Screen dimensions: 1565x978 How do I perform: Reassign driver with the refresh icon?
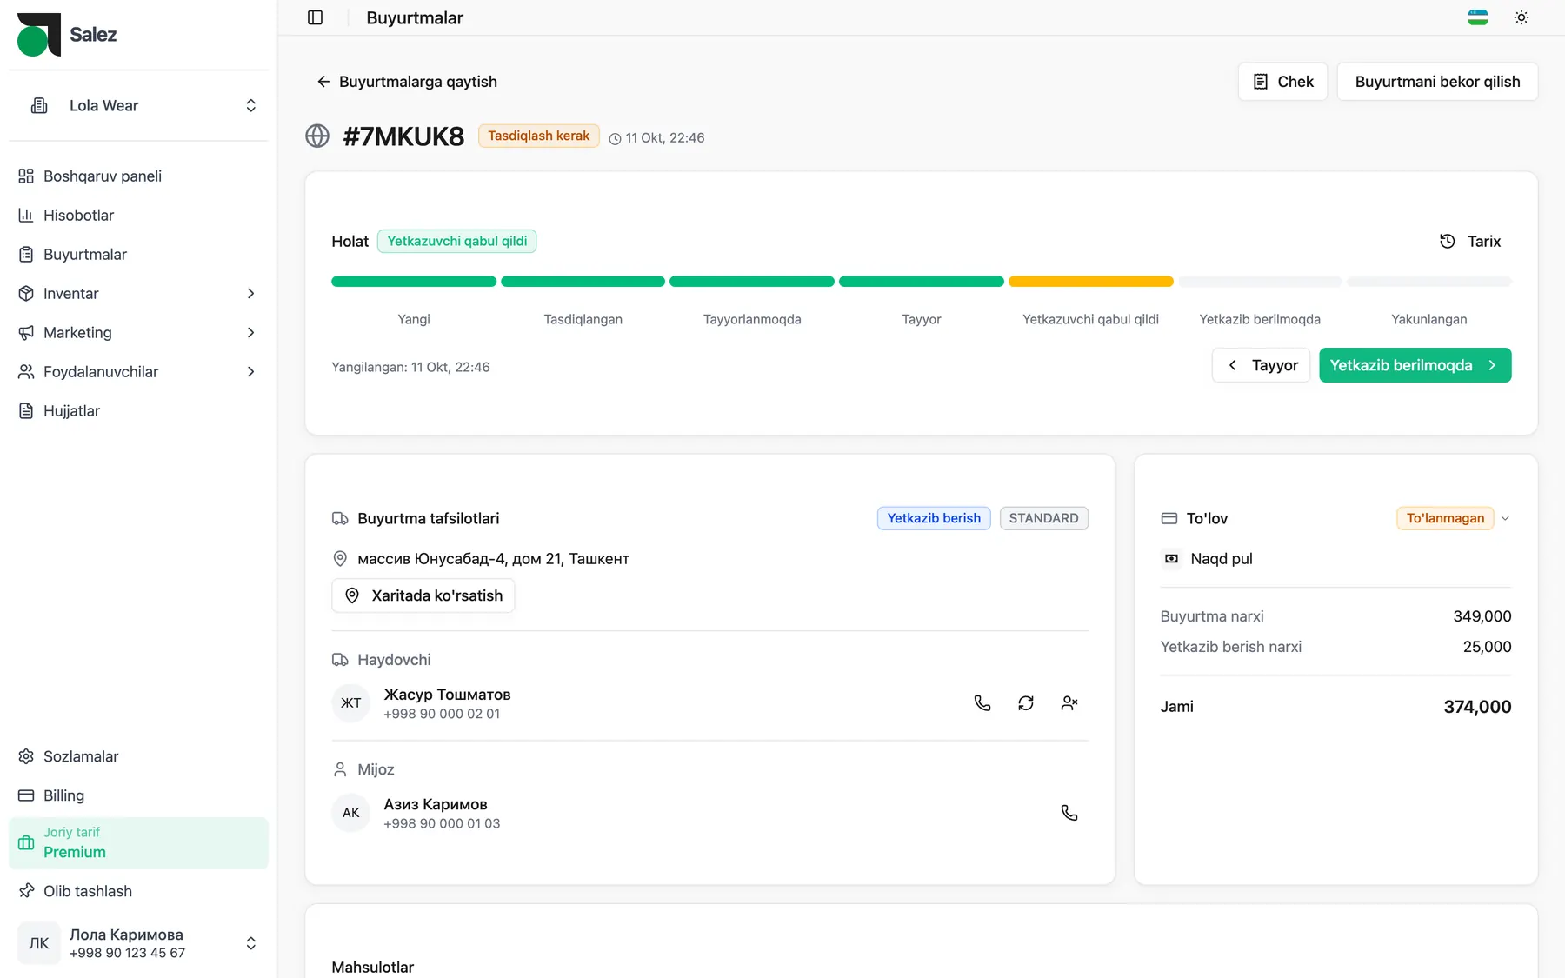pyautogui.click(x=1026, y=703)
